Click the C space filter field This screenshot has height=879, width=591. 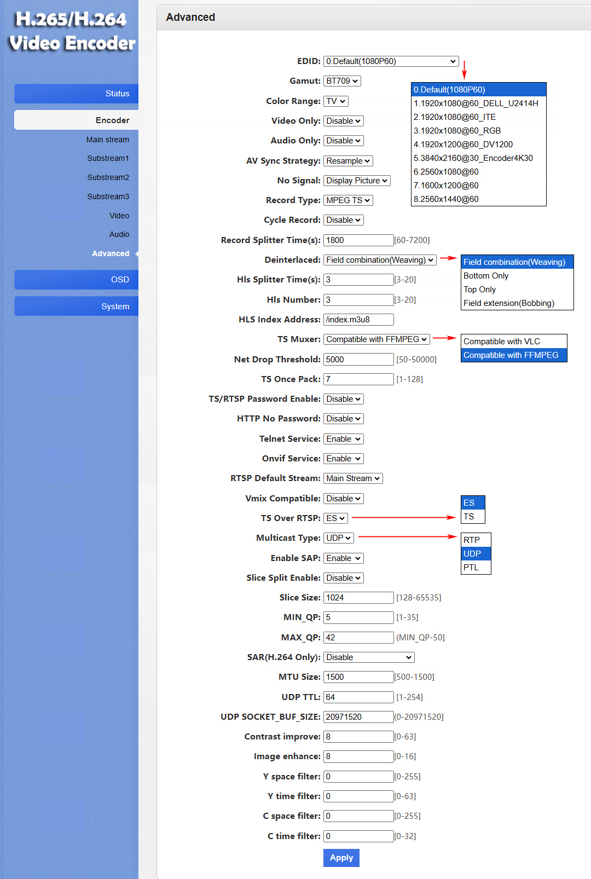click(358, 816)
